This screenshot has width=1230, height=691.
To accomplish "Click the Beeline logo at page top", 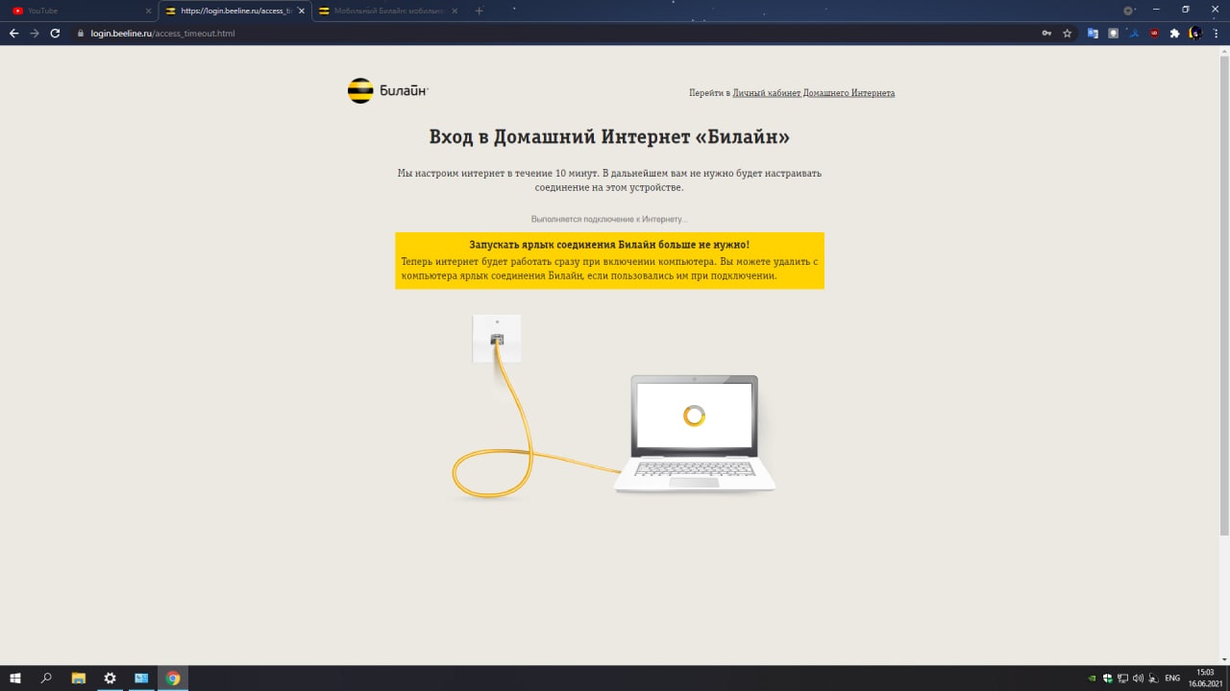I will 387,91.
